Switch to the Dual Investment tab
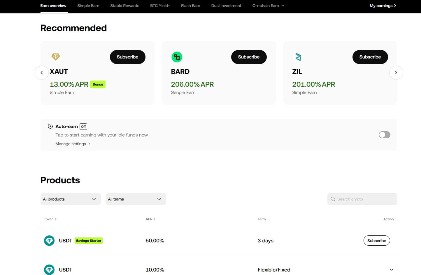 click(226, 6)
